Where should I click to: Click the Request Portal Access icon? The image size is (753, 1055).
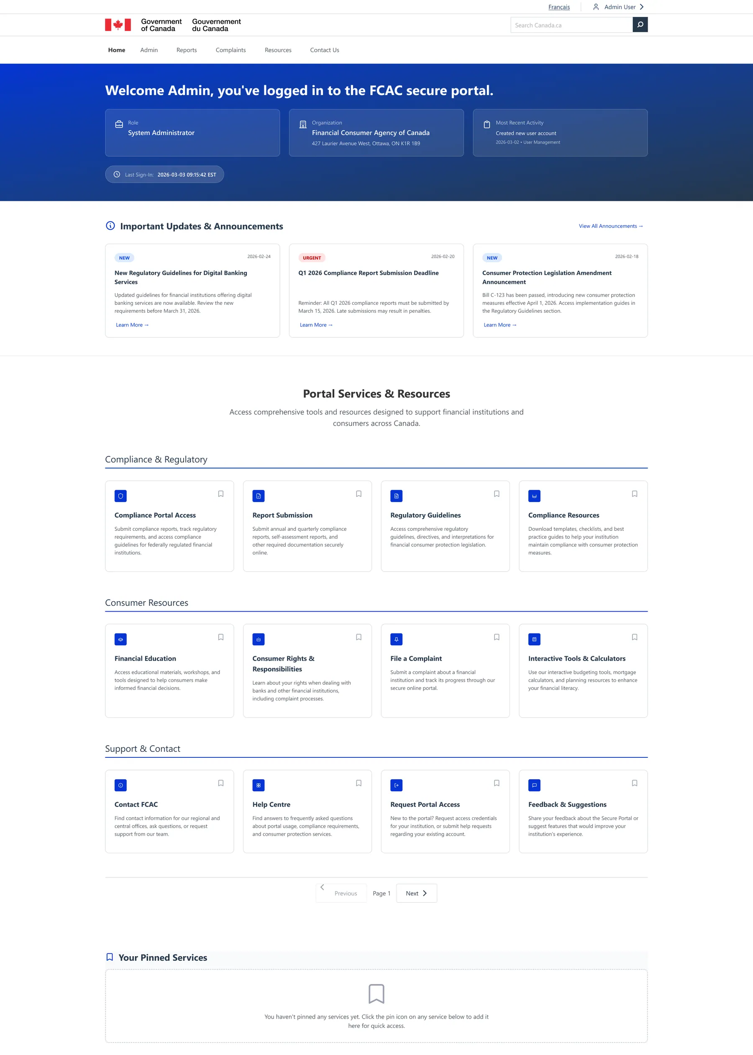pos(397,785)
